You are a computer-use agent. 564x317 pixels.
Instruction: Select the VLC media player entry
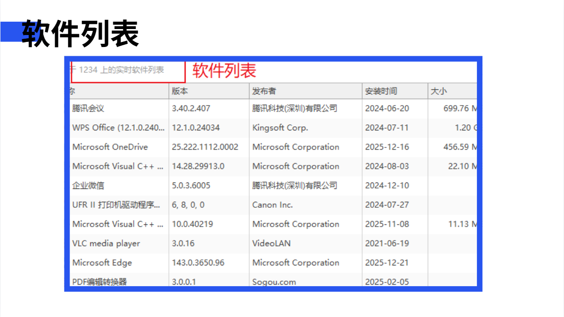[x=106, y=244]
